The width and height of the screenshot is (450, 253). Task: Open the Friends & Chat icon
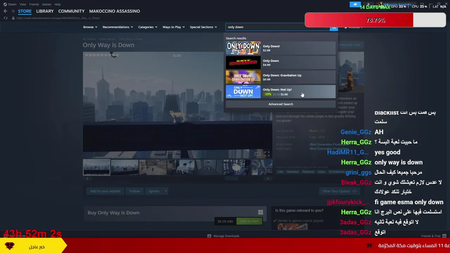tap(444, 236)
